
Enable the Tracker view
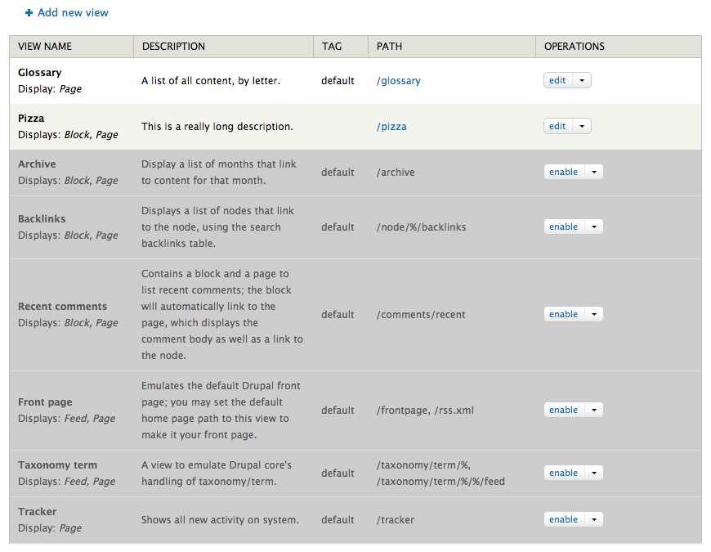coord(564,519)
